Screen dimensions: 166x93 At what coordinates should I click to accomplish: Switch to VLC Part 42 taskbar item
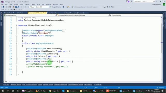(x=41, y=91)
